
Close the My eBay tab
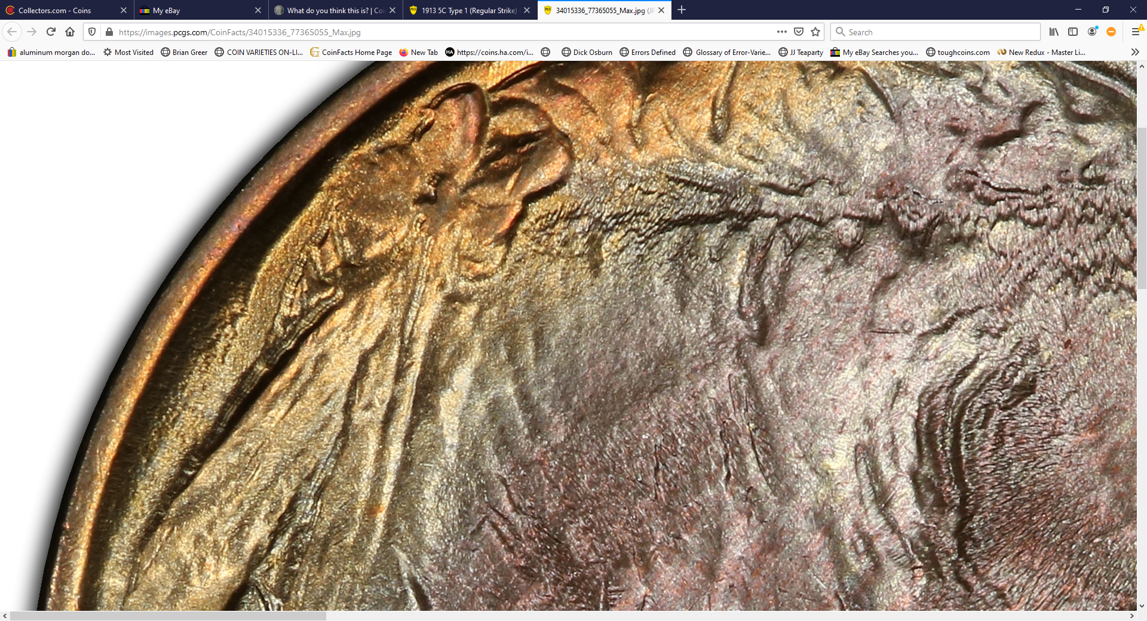pos(258,10)
